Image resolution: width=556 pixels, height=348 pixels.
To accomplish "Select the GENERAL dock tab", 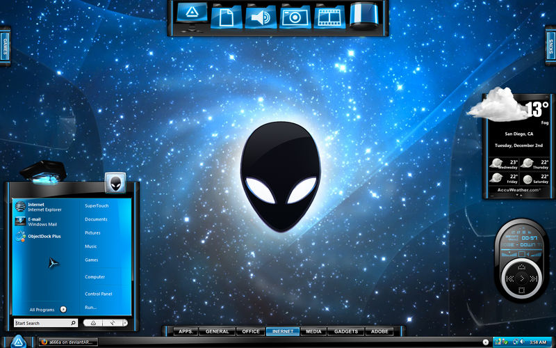I will pos(217,331).
